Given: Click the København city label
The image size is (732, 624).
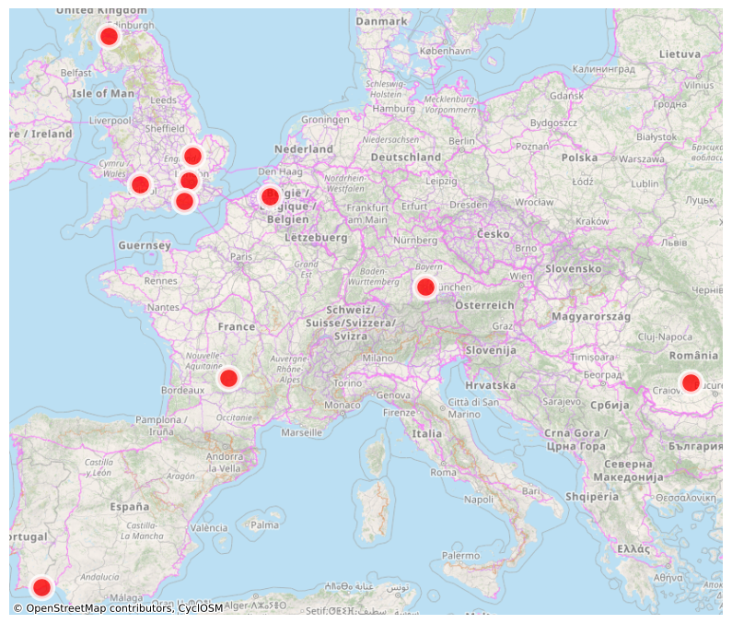Looking at the screenshot, I should pos(445,51).
